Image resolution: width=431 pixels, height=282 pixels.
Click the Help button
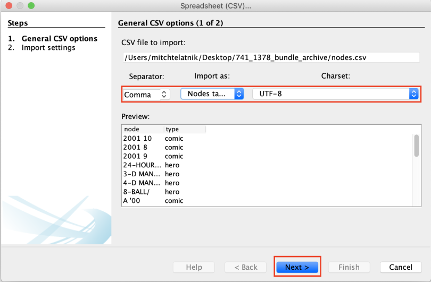click(x=193, y=267)
